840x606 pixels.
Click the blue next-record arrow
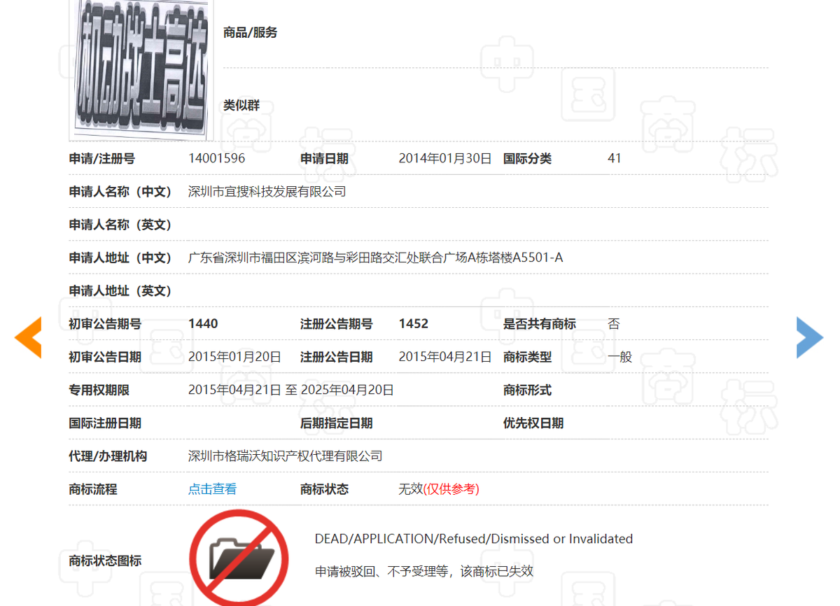[x=810, y=337]
